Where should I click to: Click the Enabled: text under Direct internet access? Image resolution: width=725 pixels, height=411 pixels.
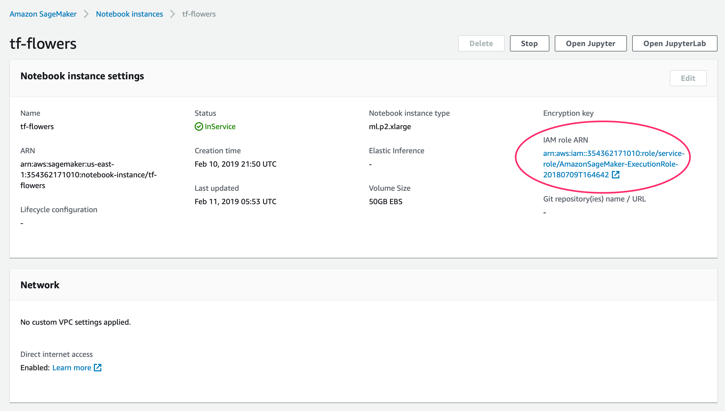[35, 368]
